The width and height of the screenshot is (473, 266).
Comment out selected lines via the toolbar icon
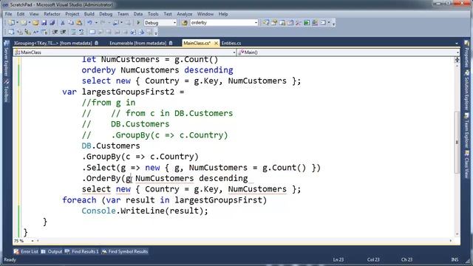coord(73,32)
